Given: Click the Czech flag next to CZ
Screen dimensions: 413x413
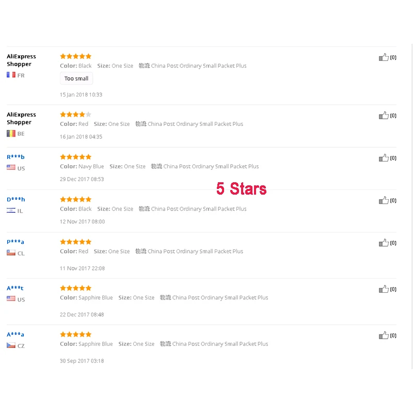Looking at the screenshot, I should click(x=11, y=345).
